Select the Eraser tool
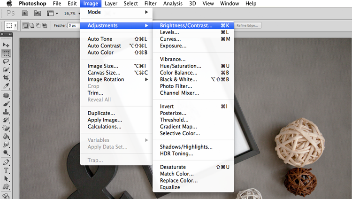Screen dimensions: 352x199 coord(6,128)
